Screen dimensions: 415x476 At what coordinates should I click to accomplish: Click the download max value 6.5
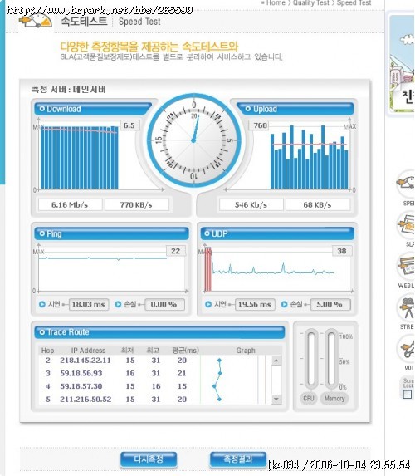coord(129,125)
